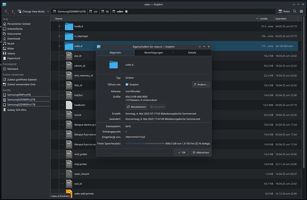Viewport: 307px width, 200px height.
Task: Open the Change View Mode dropdown arrow
Action: [48, 12]
